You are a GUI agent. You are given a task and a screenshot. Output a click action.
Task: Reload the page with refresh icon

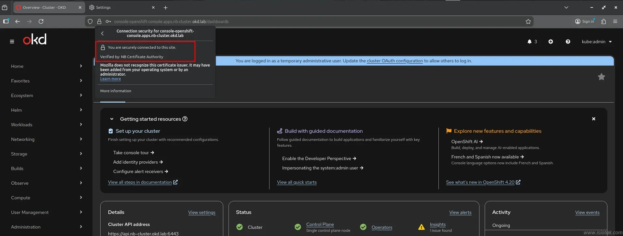[41, 21]
